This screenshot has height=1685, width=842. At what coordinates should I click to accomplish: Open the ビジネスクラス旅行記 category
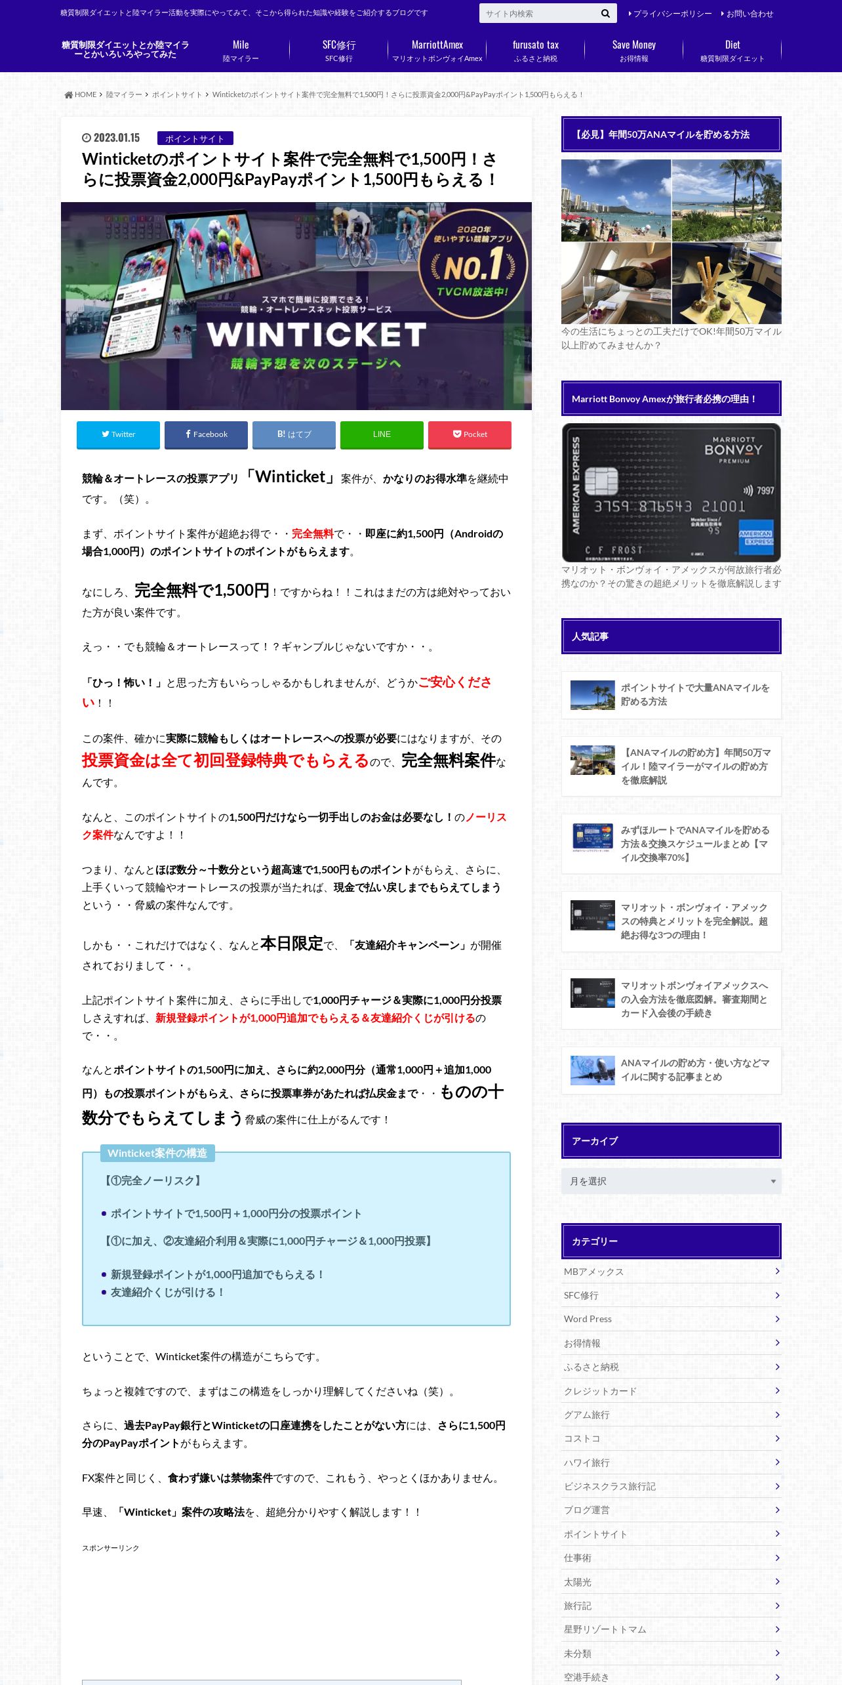(x=672, y=1486)
